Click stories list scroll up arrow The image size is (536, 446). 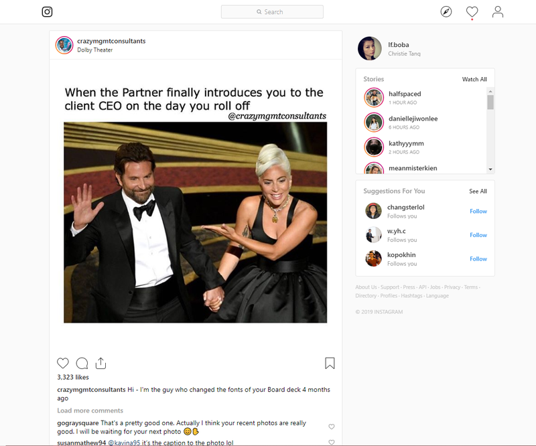490,91
